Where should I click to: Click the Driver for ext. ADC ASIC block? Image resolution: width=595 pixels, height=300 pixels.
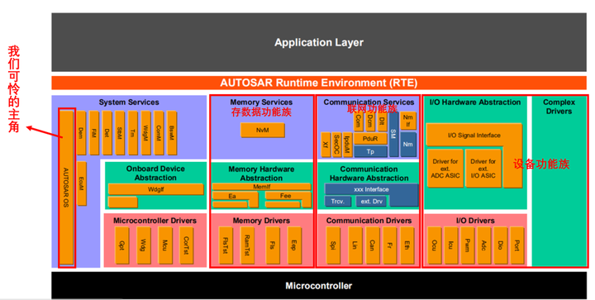[445, 168]
